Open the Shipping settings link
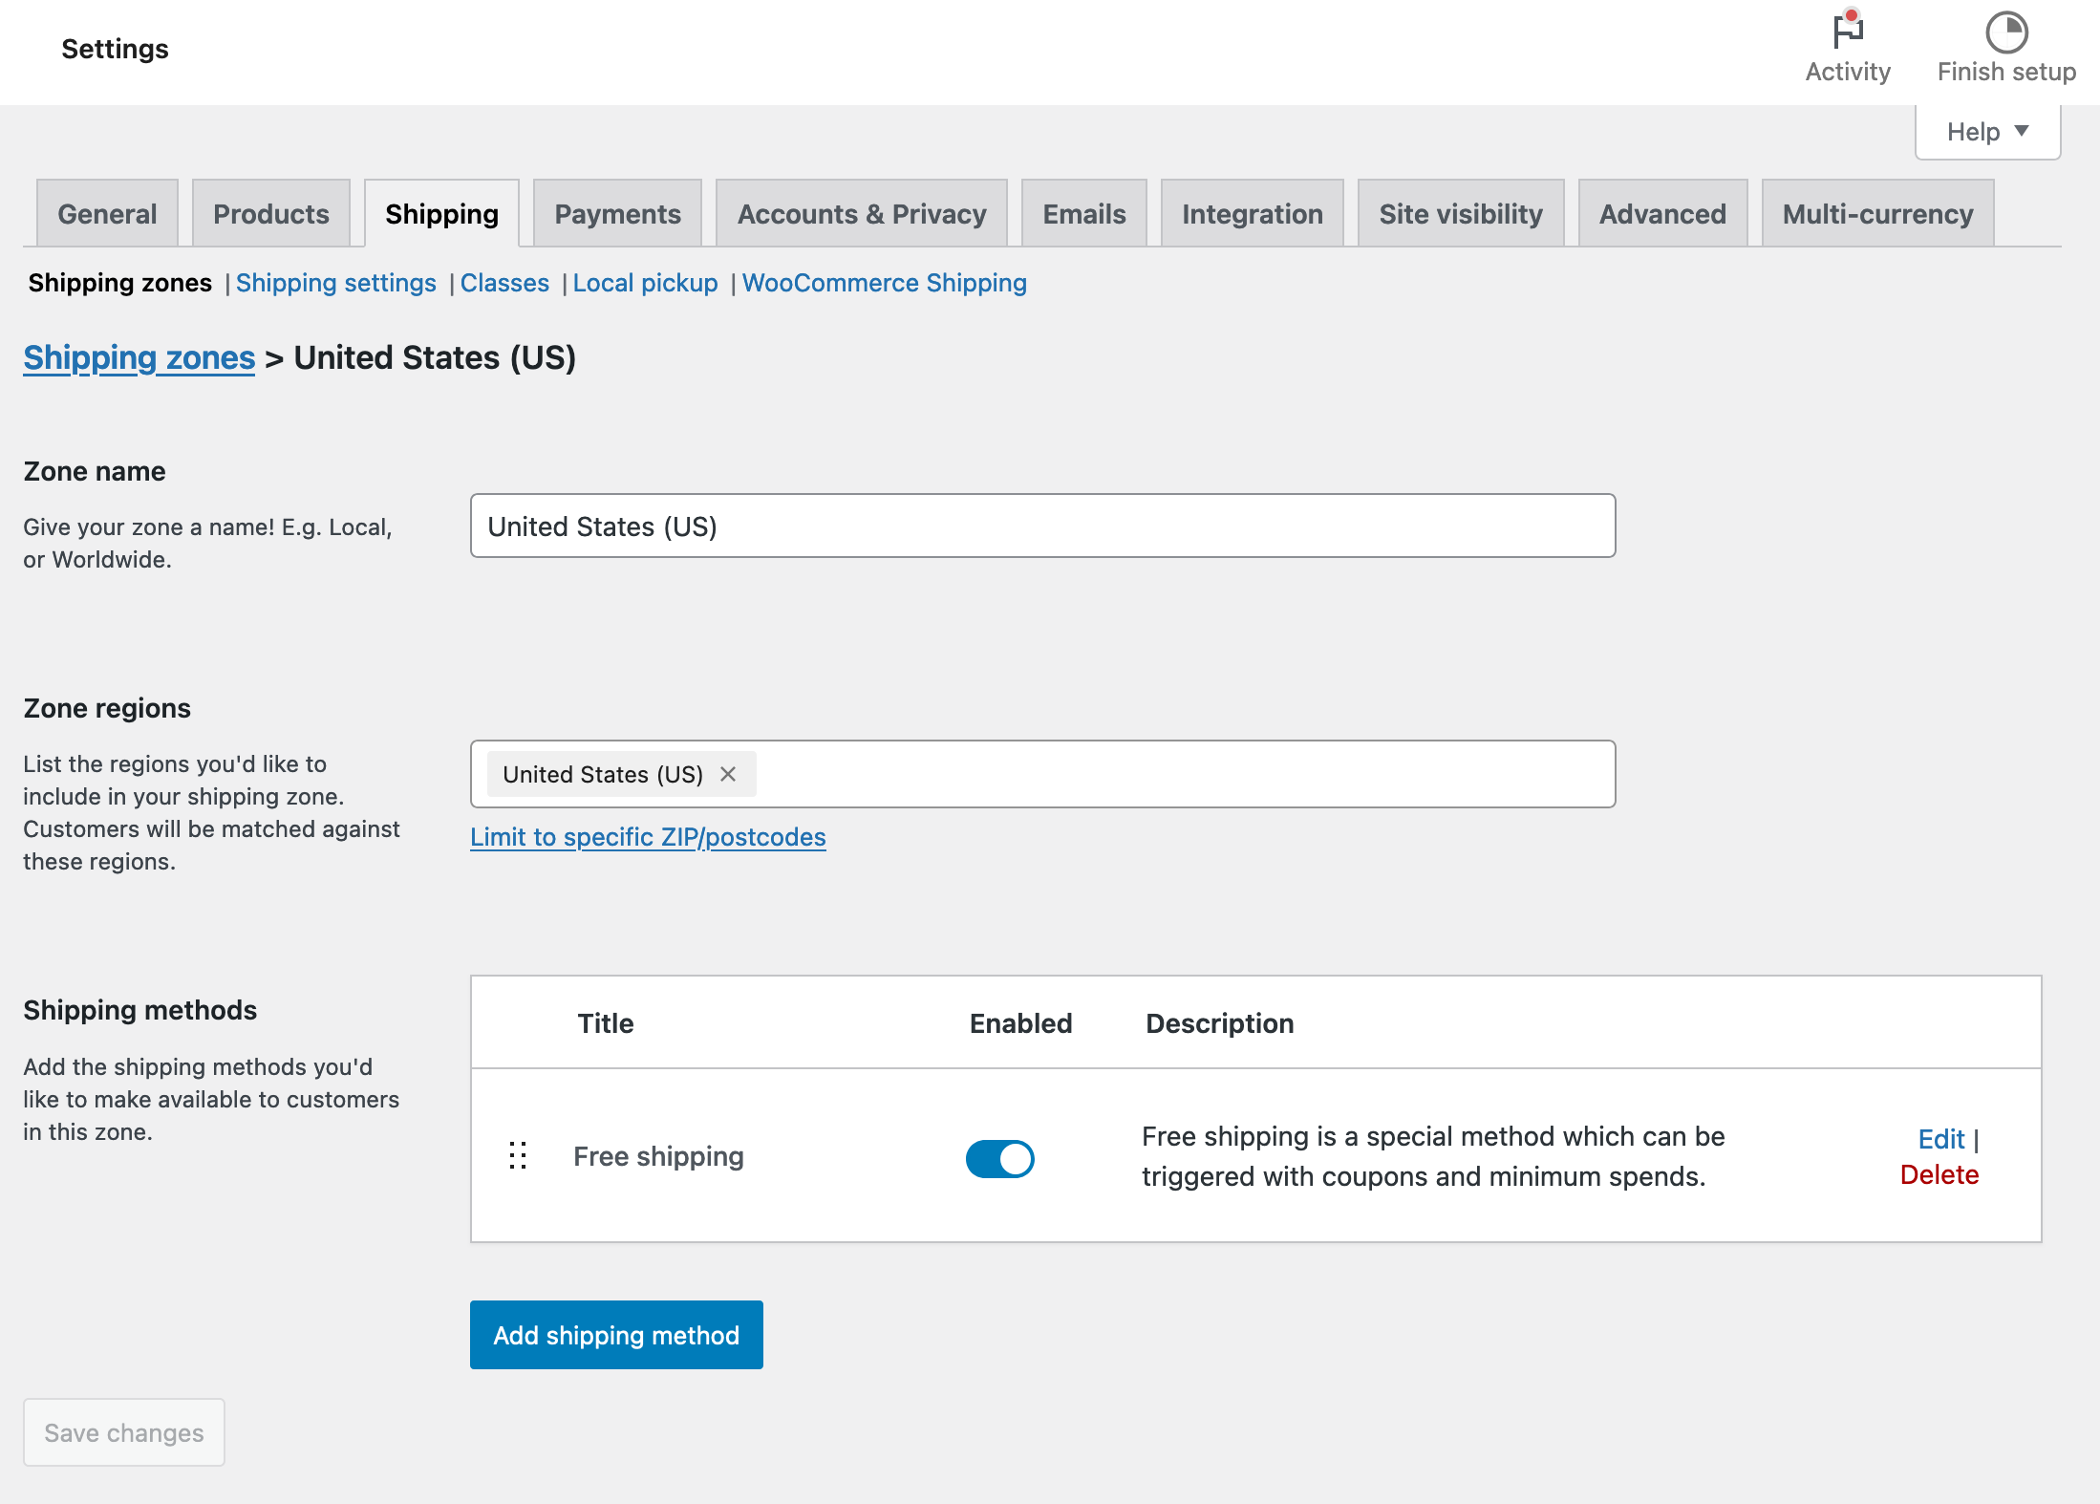 coord(336,283)
